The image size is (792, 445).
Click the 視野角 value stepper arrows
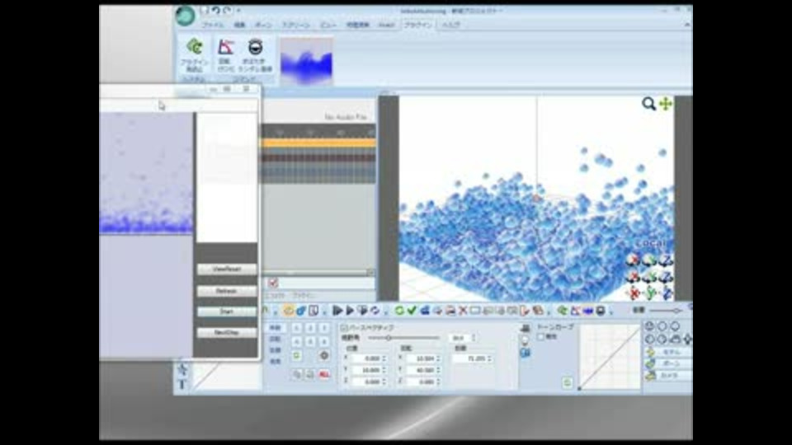tap(474, 338)
